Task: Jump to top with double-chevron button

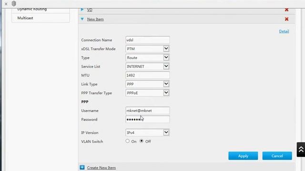Action: (301, 150)
